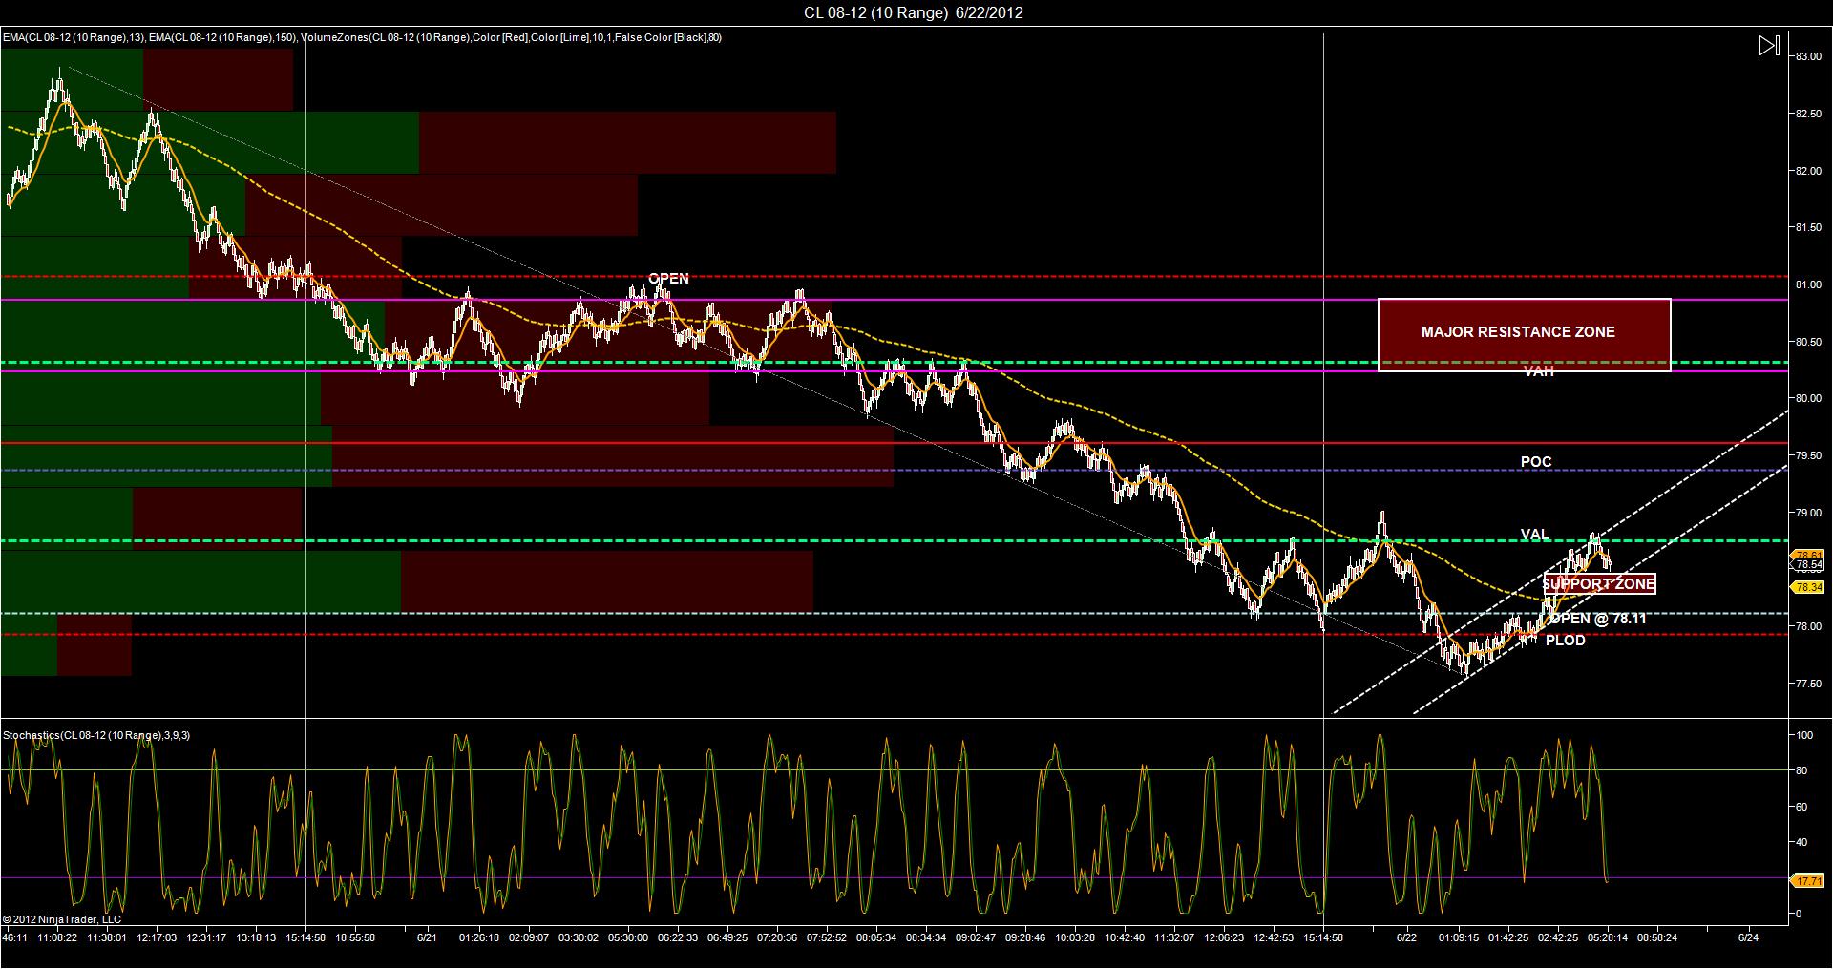1833x969 pixels.
Task: Click the 01:26:18 time axis label
Action: pos(479,938)
